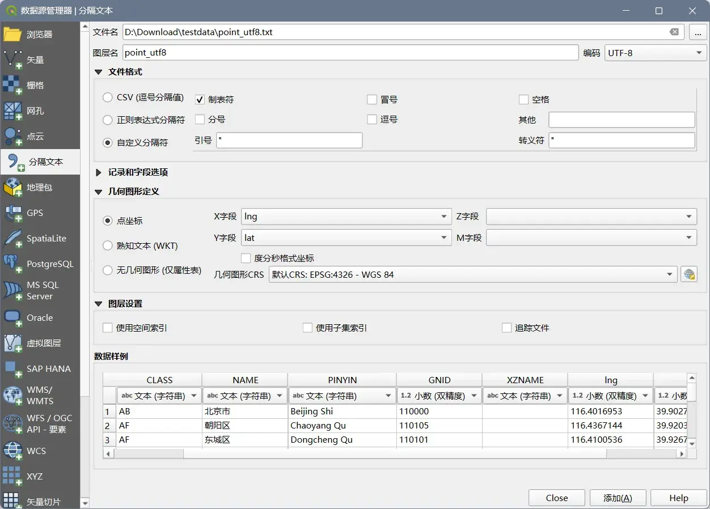
Task: Select the PostgreSQL elephant icon
Action: point(12,264)
